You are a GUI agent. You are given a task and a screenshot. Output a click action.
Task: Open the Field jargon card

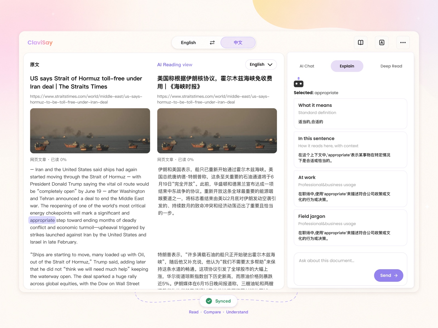(x=350, y=228)
